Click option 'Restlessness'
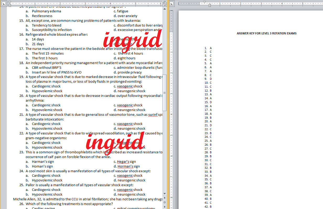This screenshot has width=323, height=209. tap(42, 16)
